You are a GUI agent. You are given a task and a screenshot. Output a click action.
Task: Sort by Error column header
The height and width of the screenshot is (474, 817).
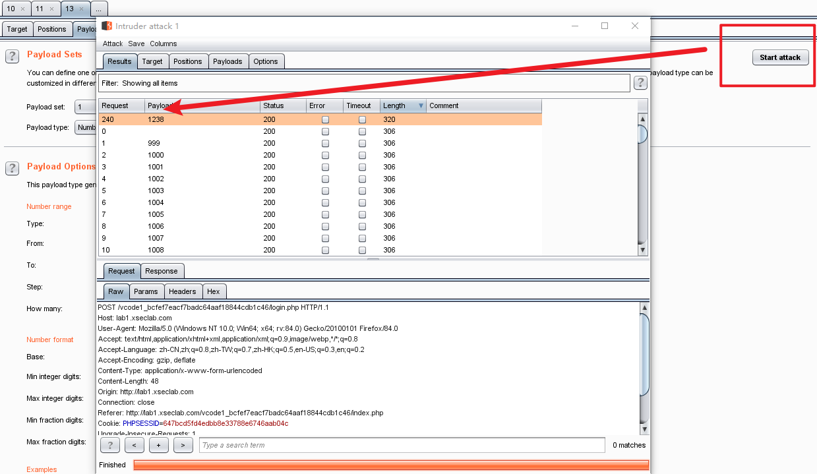click(324, 105)
